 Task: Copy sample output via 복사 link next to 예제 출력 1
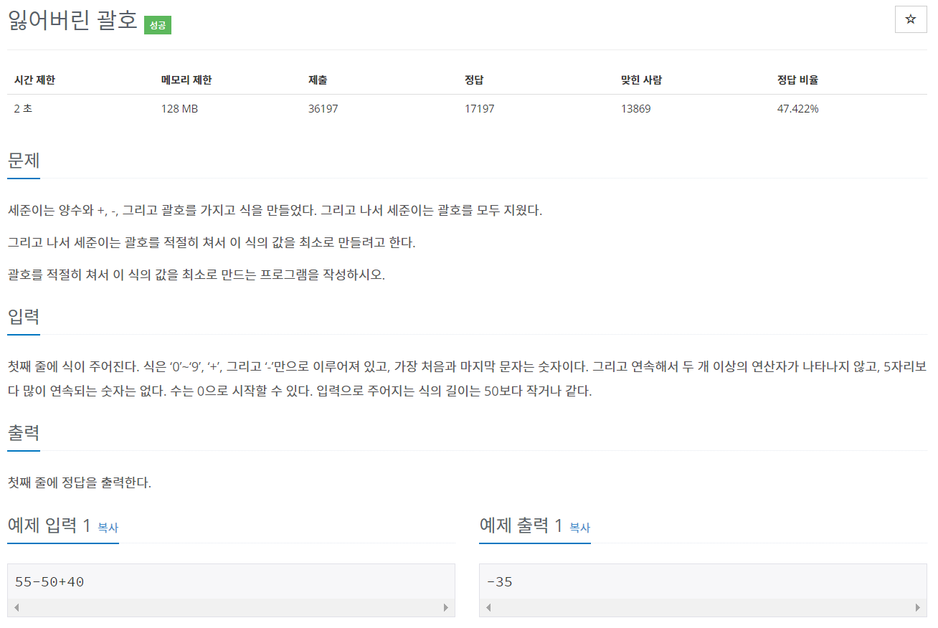[x=579, y=528]
